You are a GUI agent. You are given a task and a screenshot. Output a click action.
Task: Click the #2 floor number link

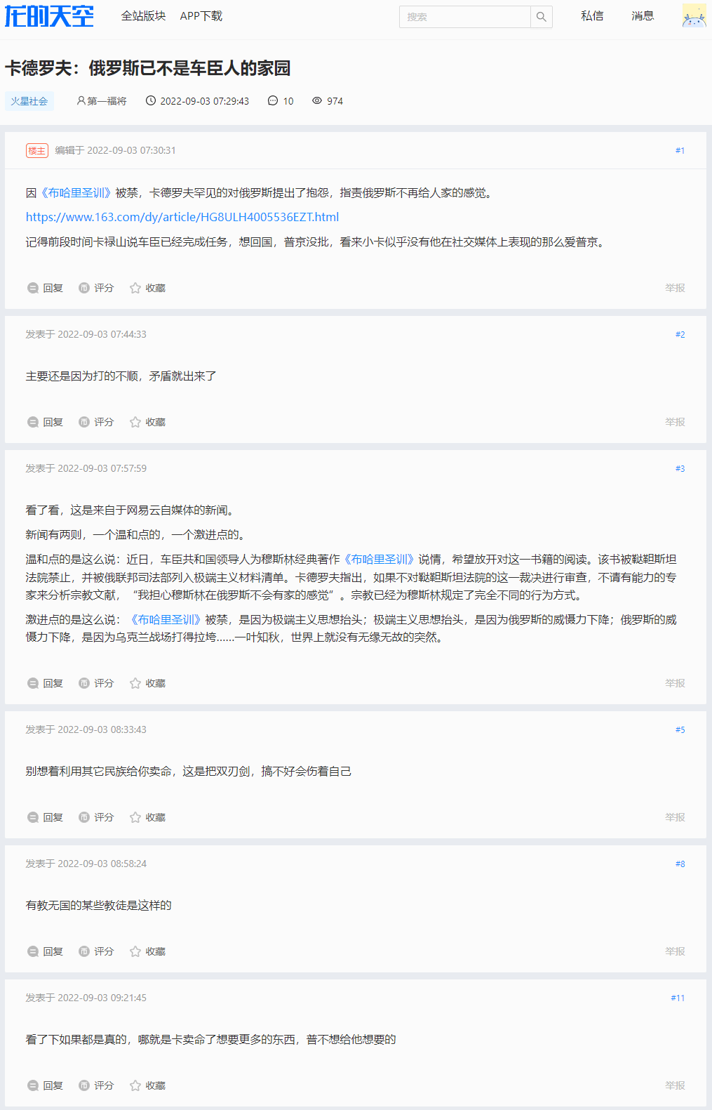click(680, 334)
